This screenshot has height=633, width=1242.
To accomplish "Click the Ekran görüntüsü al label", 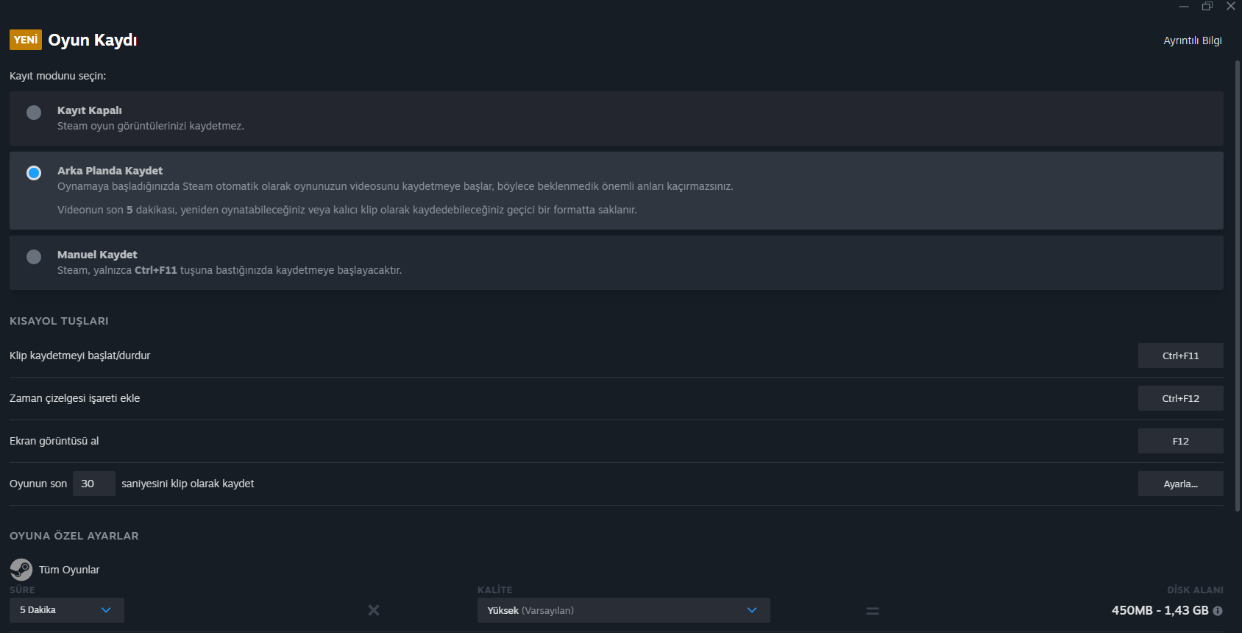I will (54, 441).
